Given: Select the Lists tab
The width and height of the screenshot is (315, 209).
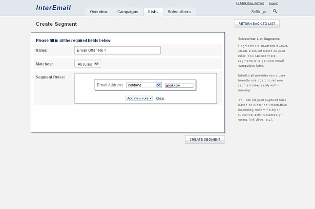Looking at the screenshot, I should tap(153, 12).
